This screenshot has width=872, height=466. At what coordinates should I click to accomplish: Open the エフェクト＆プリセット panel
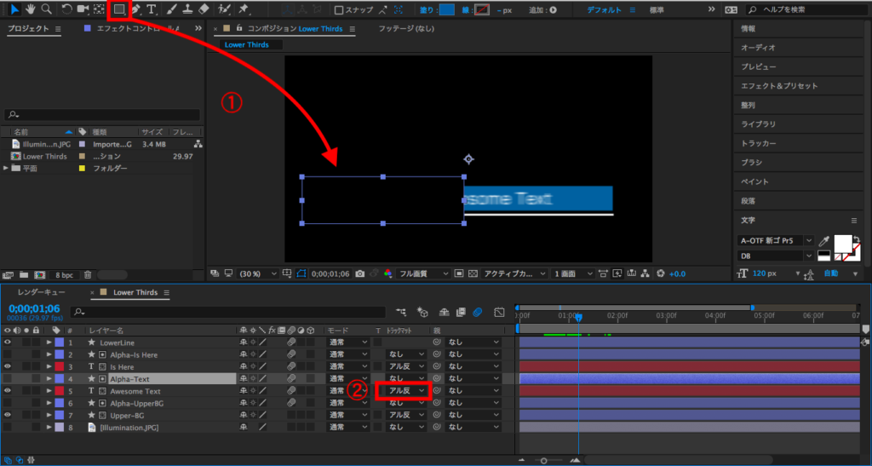(779, 86)
